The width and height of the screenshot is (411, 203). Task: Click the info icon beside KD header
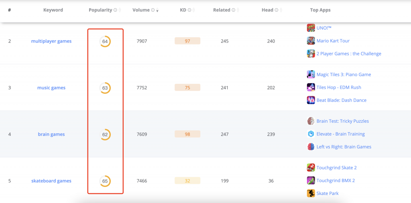[189, 10]
